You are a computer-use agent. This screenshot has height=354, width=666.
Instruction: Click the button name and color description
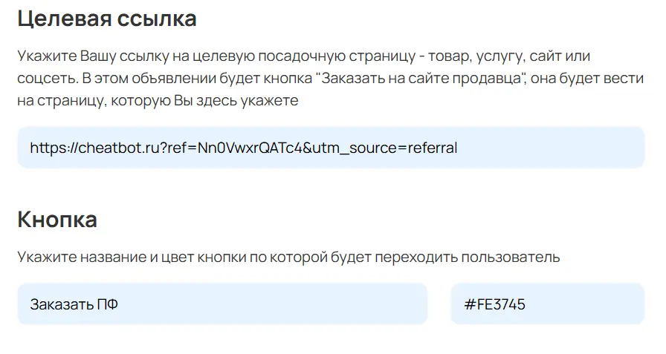pyautogui.click(x=289, y=258)
